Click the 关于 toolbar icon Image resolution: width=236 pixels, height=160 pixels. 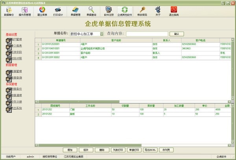click(x=158, y=11)
